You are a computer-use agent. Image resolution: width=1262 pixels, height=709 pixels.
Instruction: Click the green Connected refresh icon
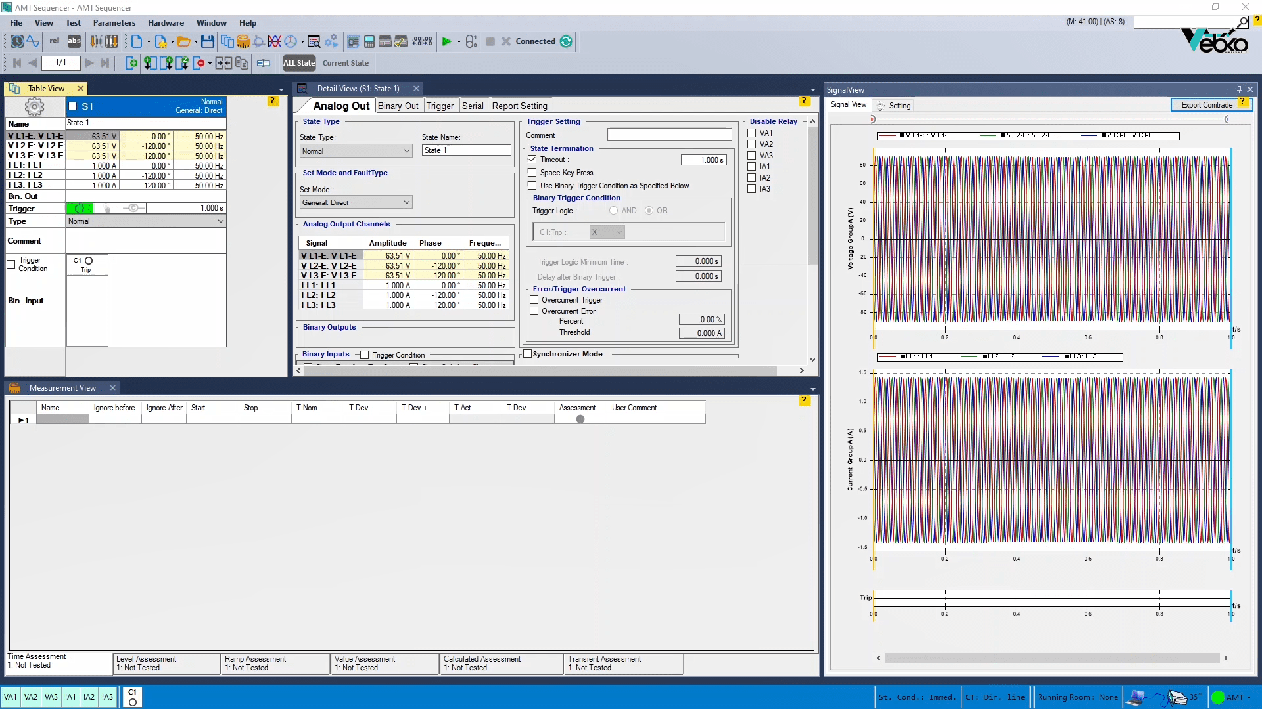pos(566,41)
